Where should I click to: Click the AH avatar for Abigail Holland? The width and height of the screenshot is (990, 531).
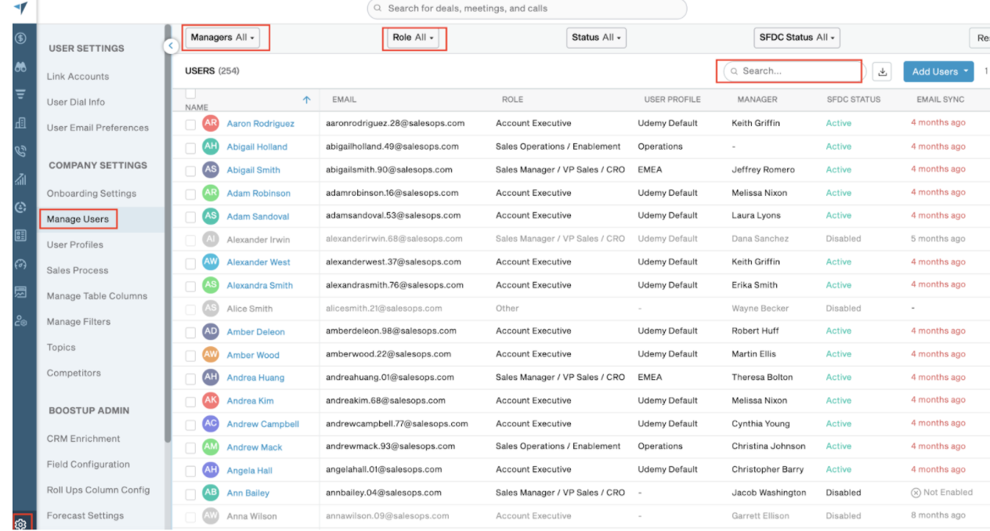[210, 146]
